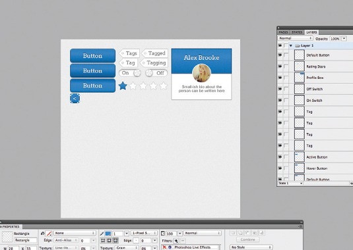Click the Alex Brooke heading on canvas
This screenshot has width=353, height=250.
[201, 58]
